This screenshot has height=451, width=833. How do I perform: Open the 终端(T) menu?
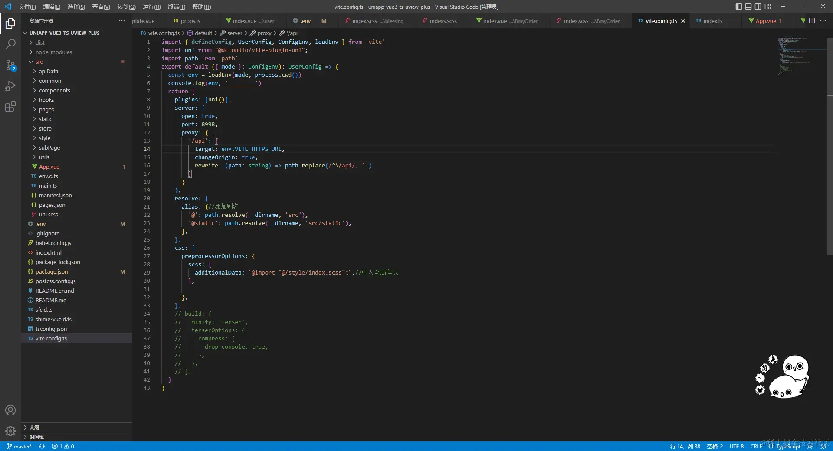(176, 7)
